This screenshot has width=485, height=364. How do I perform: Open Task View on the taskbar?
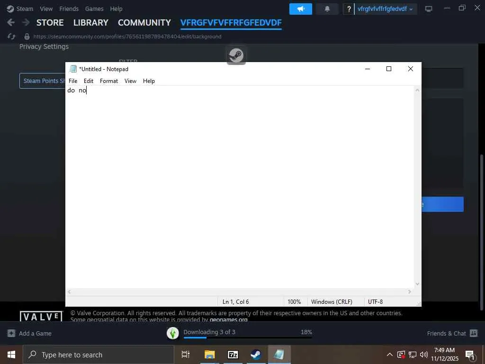point(186,355)
